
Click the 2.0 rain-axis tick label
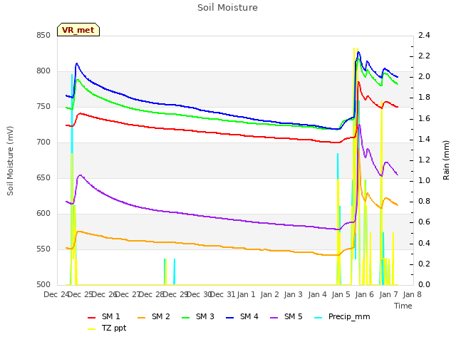(x=424, y=76)
